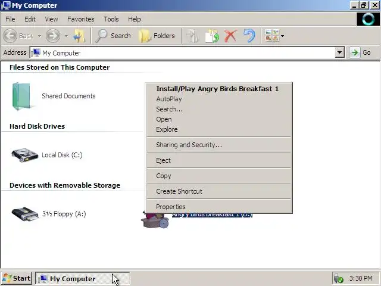
Task: Open the File menu
Action: pyautogui.click(x=10, y=19)
